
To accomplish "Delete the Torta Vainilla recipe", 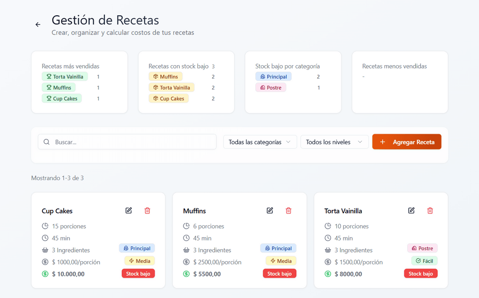I will coord(430,211).
